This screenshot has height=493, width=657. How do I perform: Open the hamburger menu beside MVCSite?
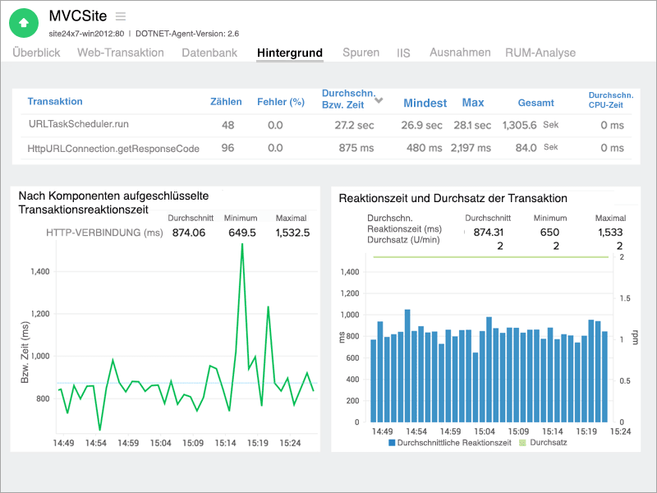(121, 16)
